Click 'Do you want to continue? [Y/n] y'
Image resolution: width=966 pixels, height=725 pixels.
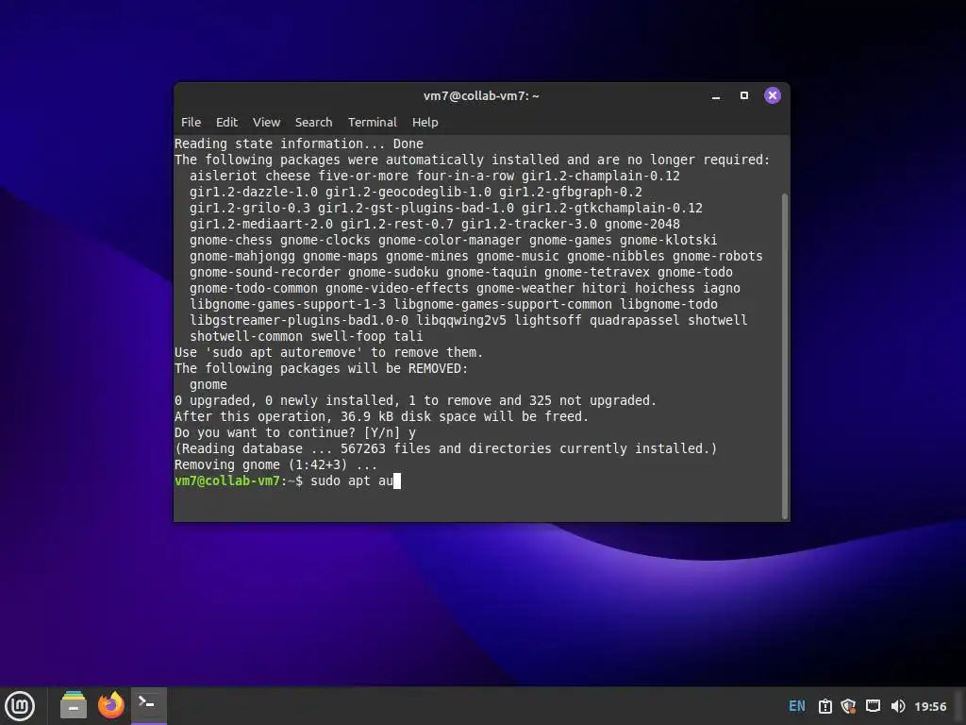[x=295, y=432]
